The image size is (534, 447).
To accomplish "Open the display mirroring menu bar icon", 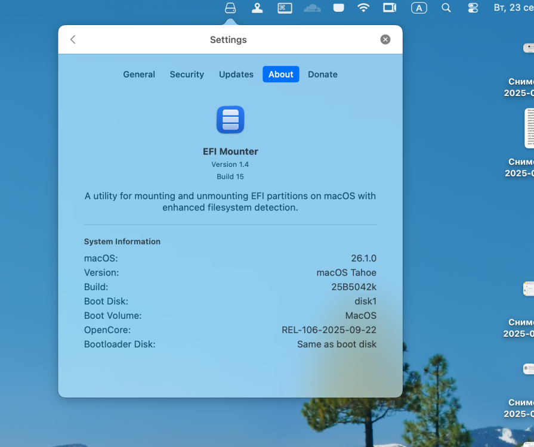I will 390,8.
